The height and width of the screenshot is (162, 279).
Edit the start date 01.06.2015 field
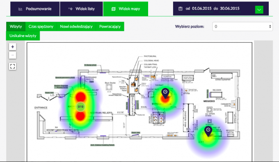coord(202,9)
